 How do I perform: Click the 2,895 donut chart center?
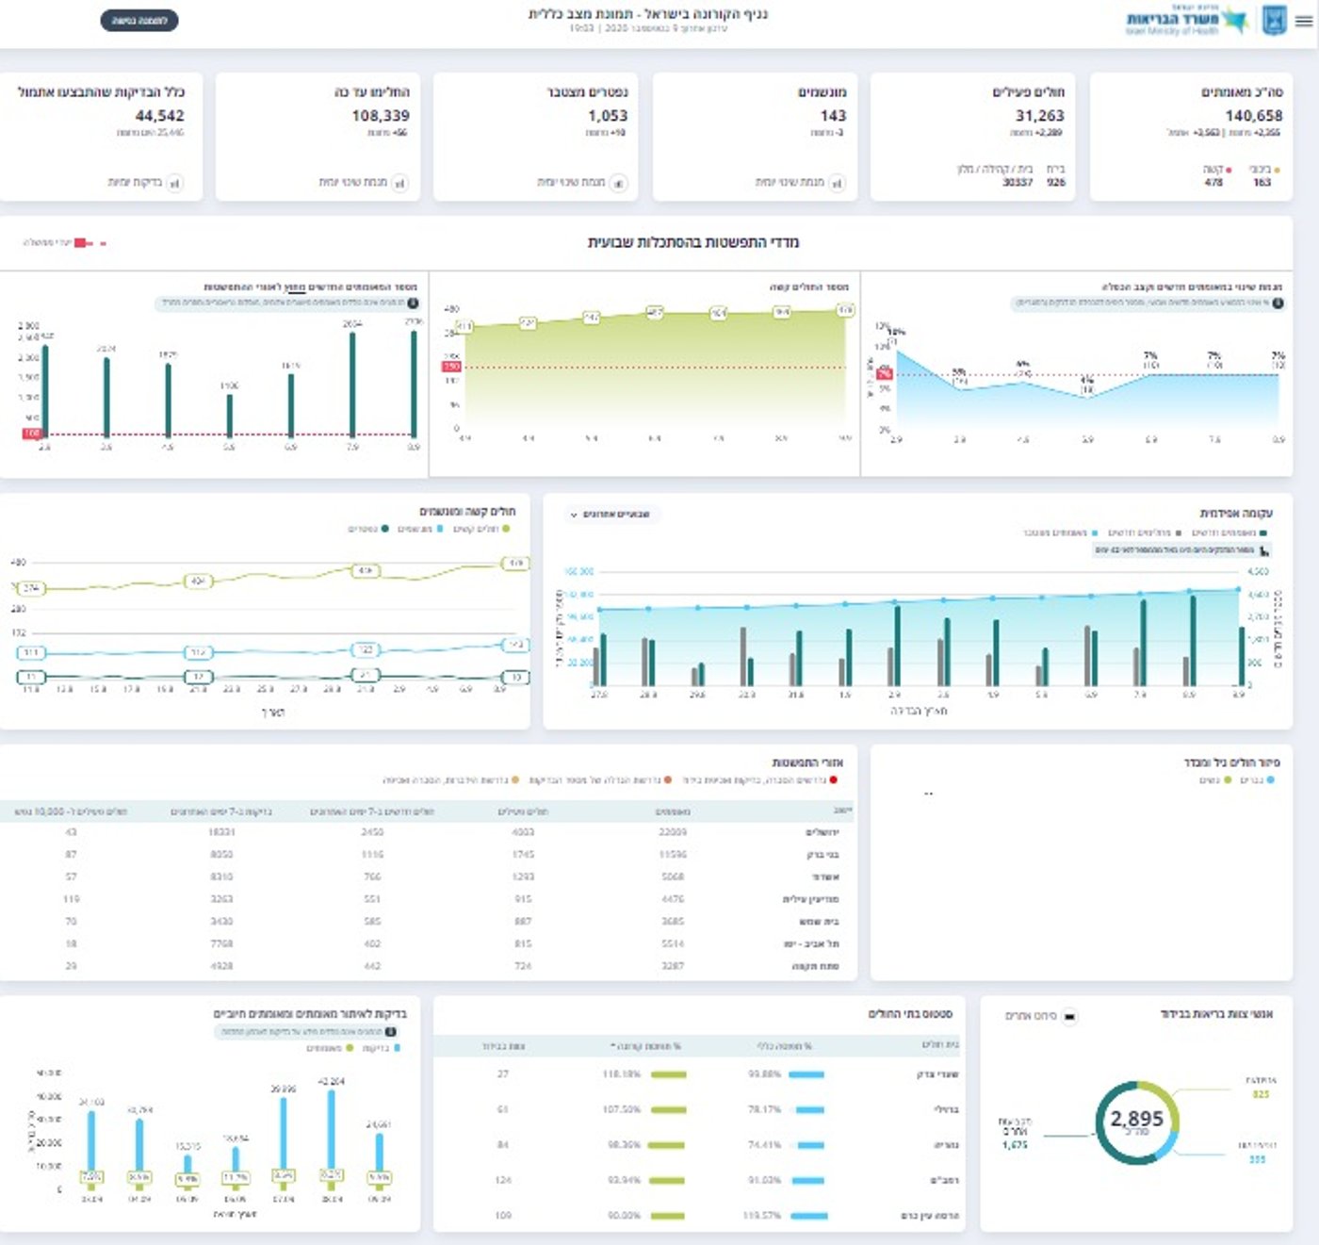click(1136, 1122)
